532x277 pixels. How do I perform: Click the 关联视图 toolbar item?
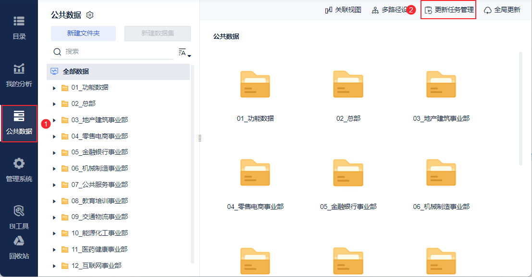point(343,10)
